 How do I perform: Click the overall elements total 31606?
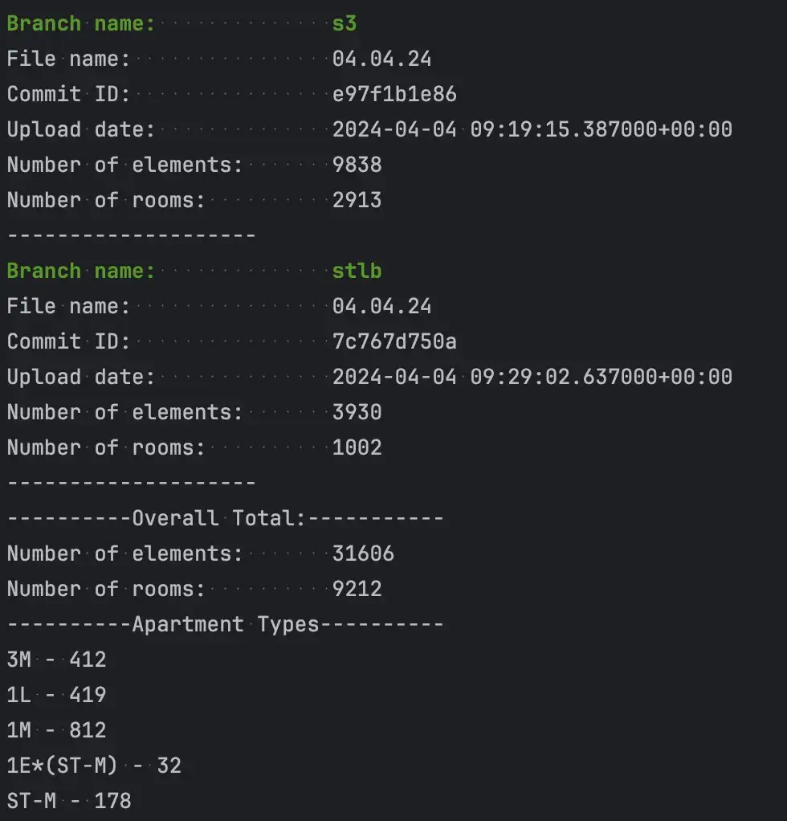[363, 553]
